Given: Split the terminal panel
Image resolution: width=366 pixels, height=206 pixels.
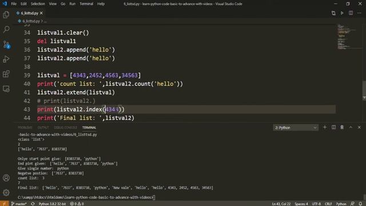Looking at the screenshot, I should (x=333, y=127).
